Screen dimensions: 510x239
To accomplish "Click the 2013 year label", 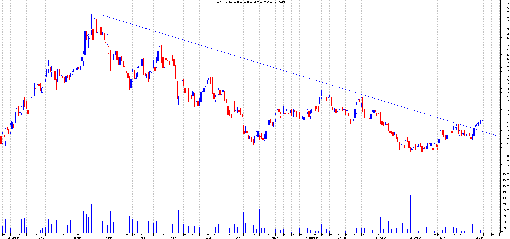I will click(442, 238).
